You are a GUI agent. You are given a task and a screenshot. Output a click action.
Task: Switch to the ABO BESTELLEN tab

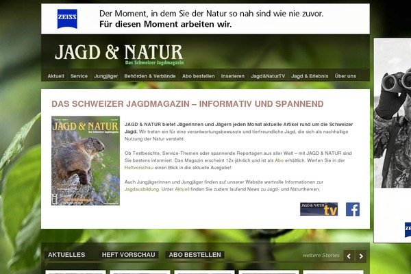click(195, 255)
